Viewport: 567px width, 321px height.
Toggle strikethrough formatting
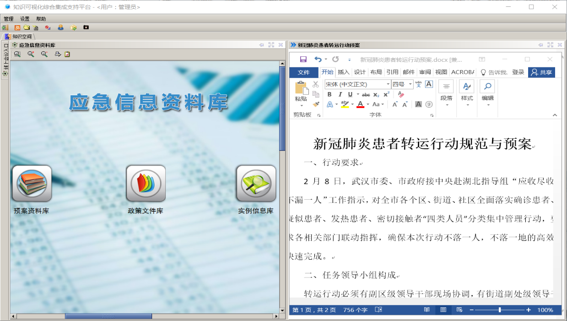pos(366,94)
